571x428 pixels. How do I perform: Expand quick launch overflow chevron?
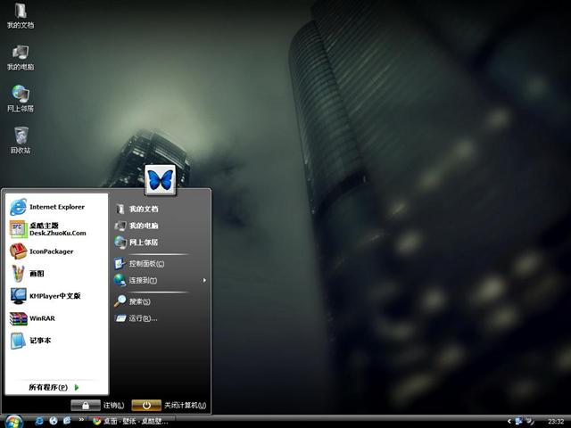click(81, 420)
